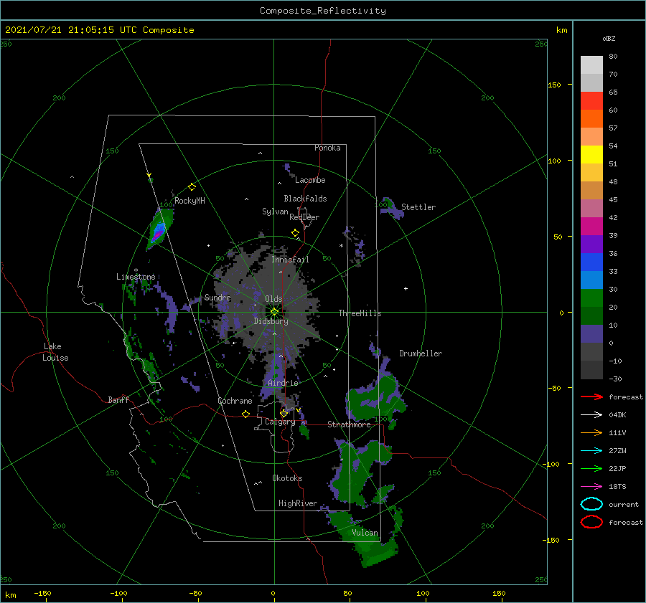
Task: Click the white plus marker east of ThreeHills
Action: (x=406, y=288)
